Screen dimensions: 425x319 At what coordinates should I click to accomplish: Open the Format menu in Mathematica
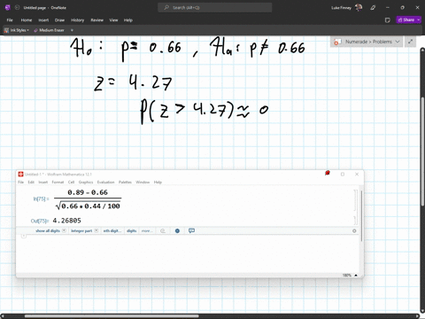click(x=58, y=183)
